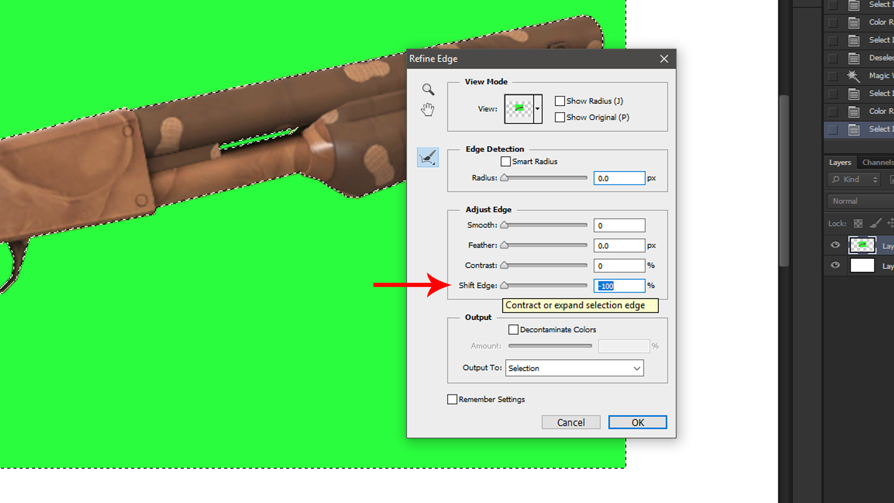Click the Magic Wand history state icon
The image size is (894, 503).
pyautogui.click(x=853, y=76)
